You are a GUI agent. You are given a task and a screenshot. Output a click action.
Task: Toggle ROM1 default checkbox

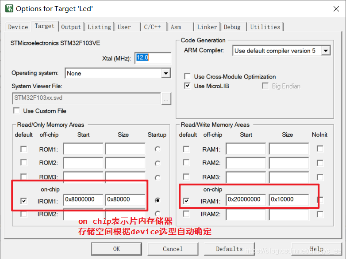(23, 149)
